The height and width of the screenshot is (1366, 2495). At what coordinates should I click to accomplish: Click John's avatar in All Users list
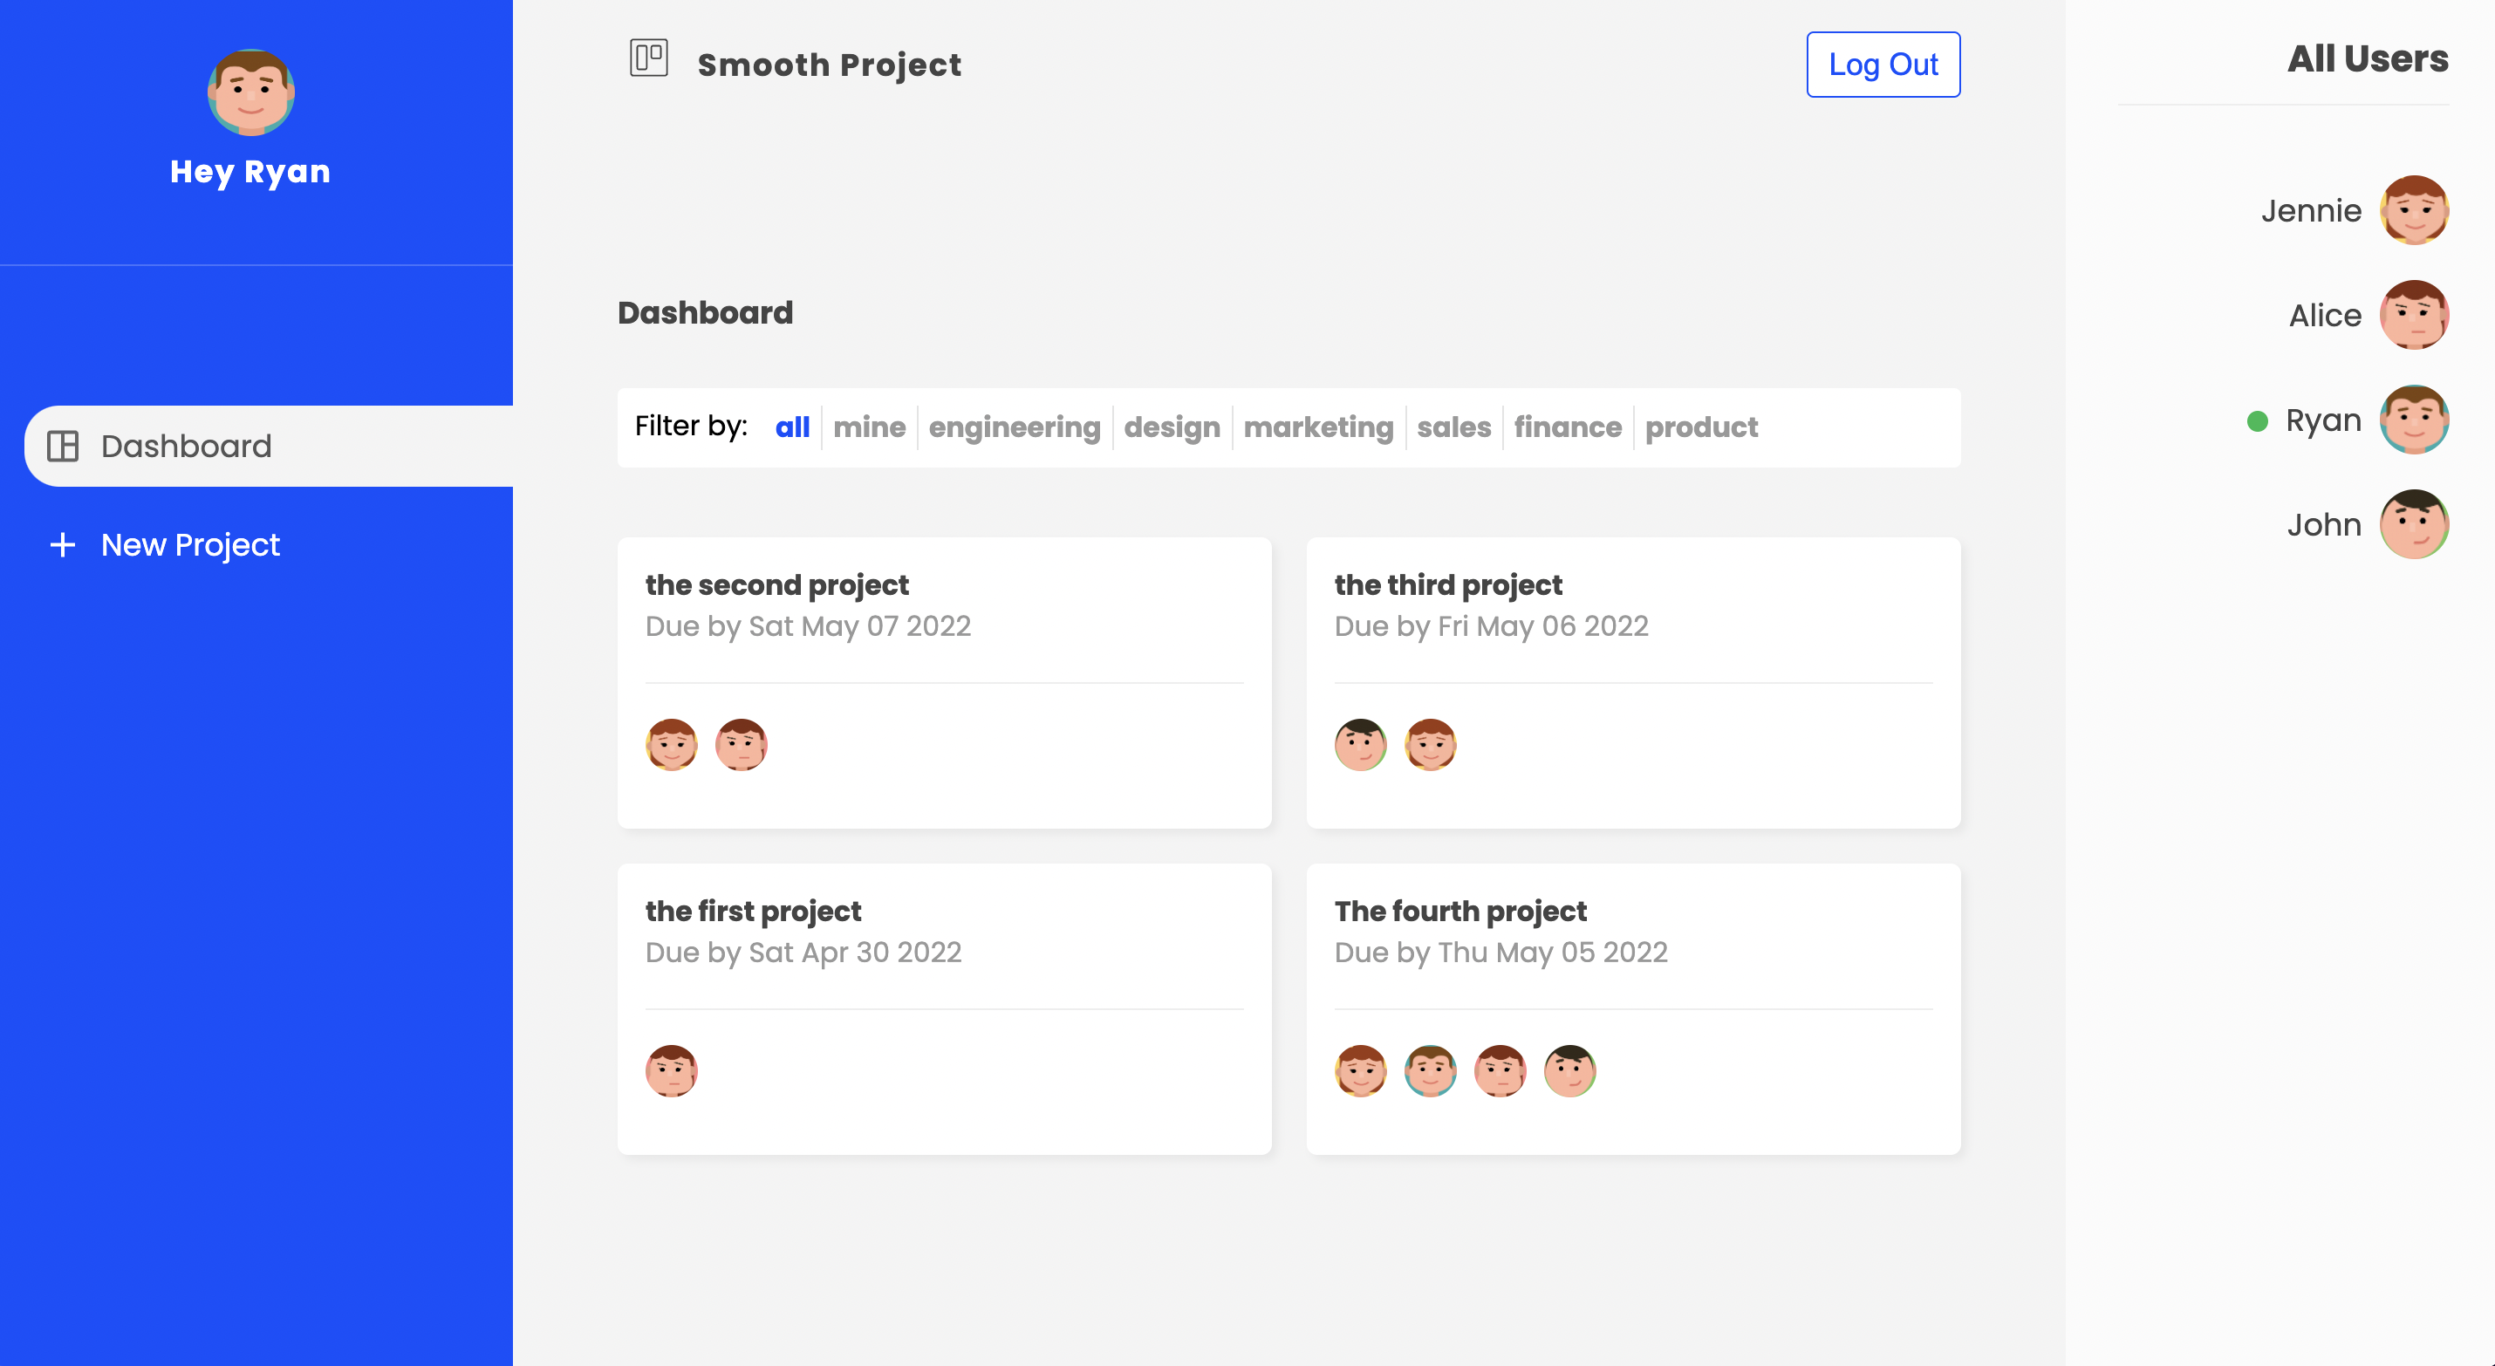pyautogui.click(x=2416, y=524)
